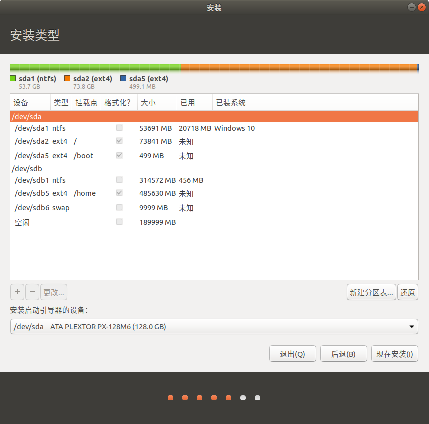
Task: Click the 新建分区表 button
Action: tap(371, 292)
